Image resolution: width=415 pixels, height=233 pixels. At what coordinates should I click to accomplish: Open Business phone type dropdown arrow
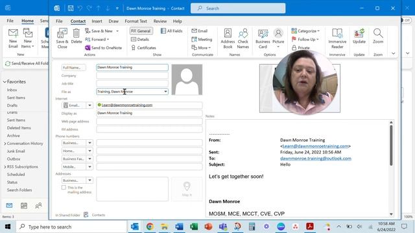89,143
